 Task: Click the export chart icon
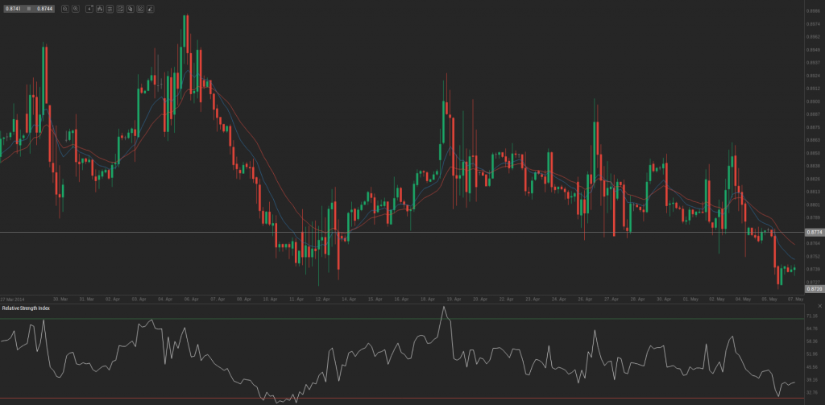pos(140,9)
